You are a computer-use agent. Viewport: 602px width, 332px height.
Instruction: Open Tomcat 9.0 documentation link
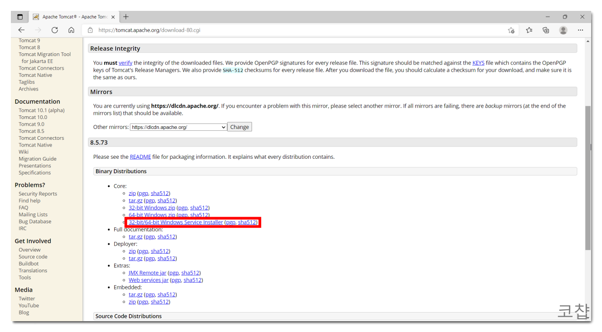(x=32, y=124)
